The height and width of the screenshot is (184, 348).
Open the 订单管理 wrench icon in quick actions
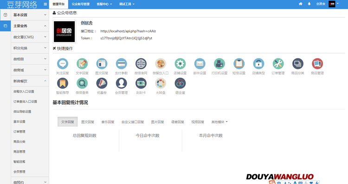(278, 64)
